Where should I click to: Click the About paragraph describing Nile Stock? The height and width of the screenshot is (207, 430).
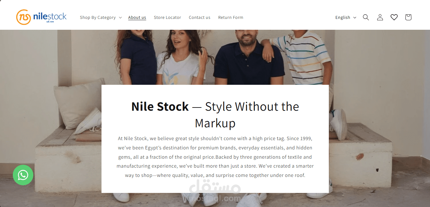click(215, 157)
